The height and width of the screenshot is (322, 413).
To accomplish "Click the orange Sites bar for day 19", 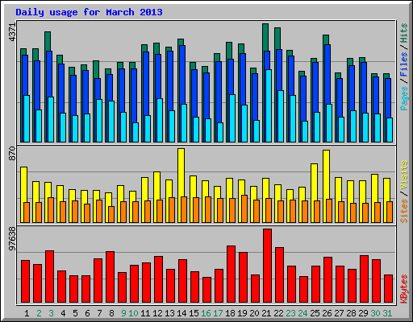I will point(244,208).
